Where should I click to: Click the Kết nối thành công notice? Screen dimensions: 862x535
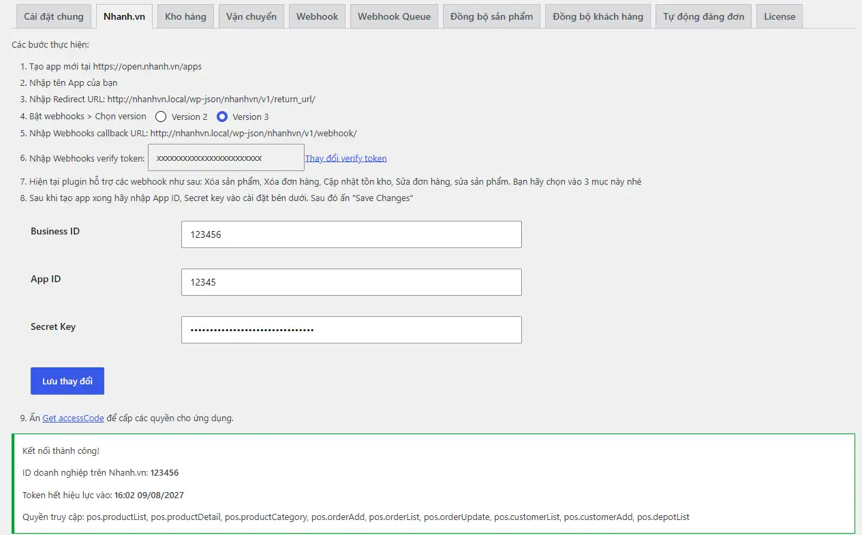pyautogui.click(x=433, y=484)
